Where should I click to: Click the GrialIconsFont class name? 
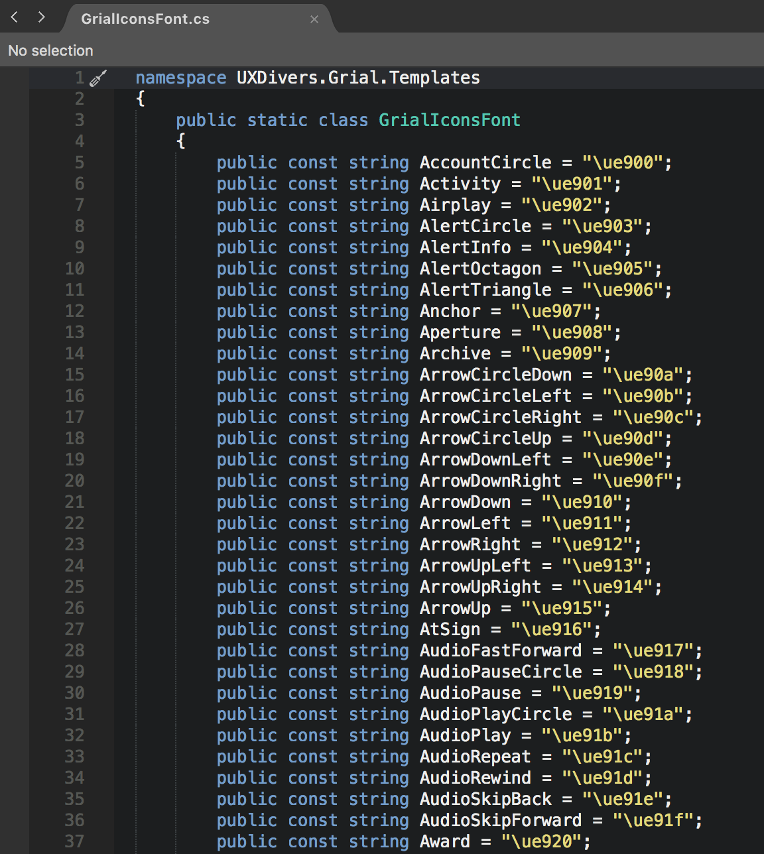(x=450, y=120)
